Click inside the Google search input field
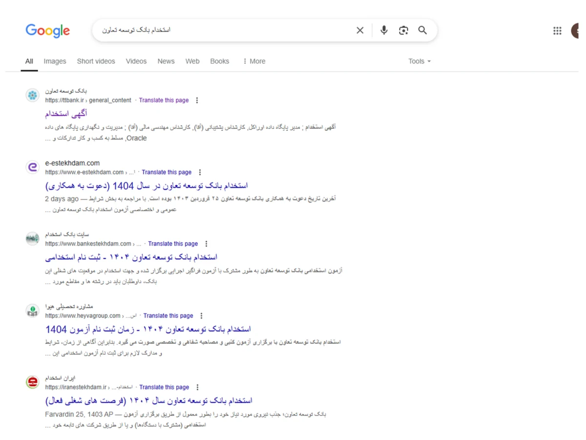 [225, 30]
